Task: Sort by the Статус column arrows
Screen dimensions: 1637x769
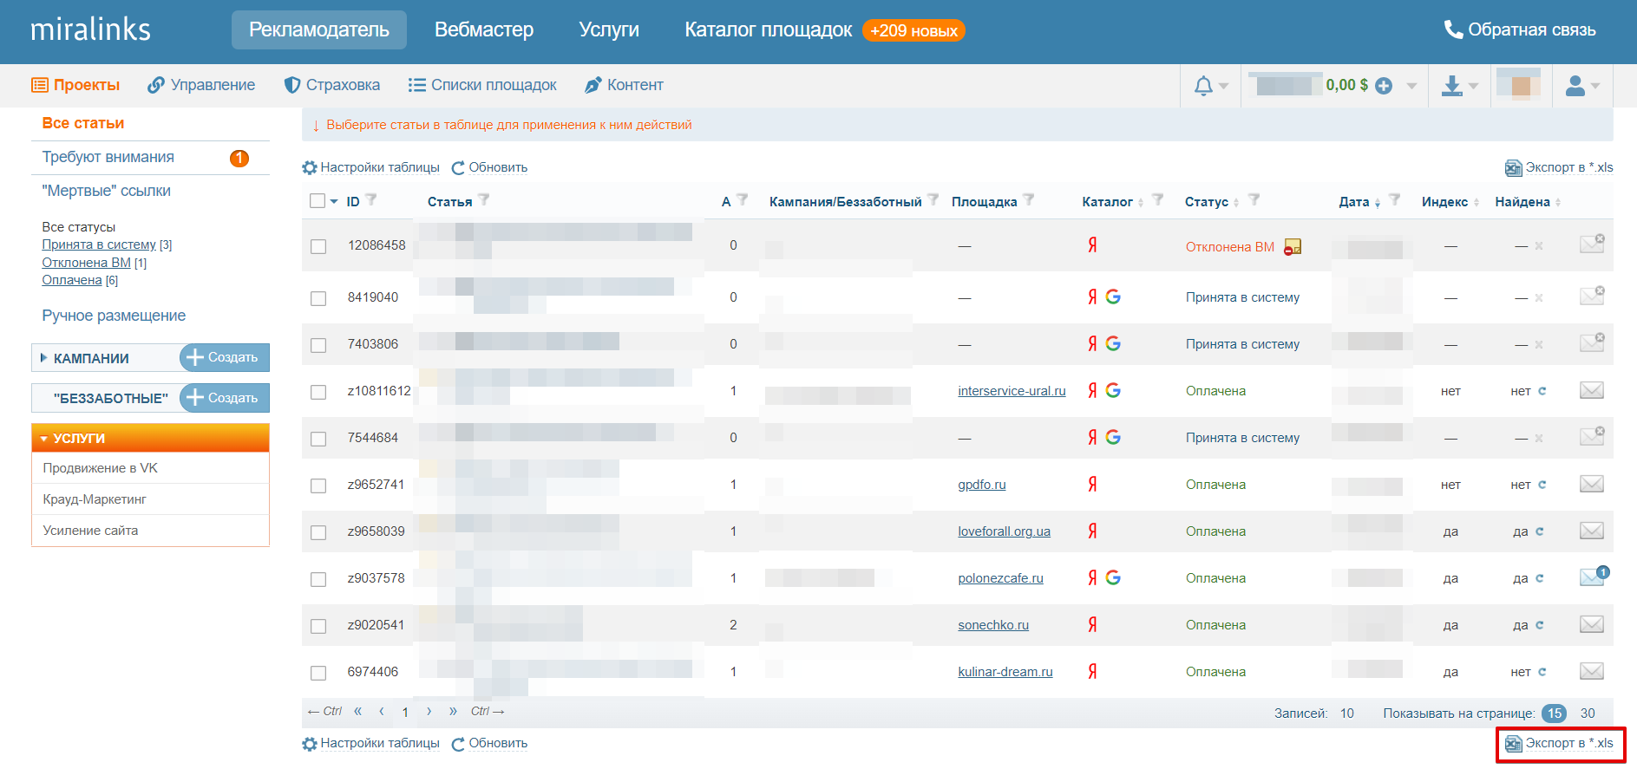Action: pyautogui.click(x=1236, y=203)
